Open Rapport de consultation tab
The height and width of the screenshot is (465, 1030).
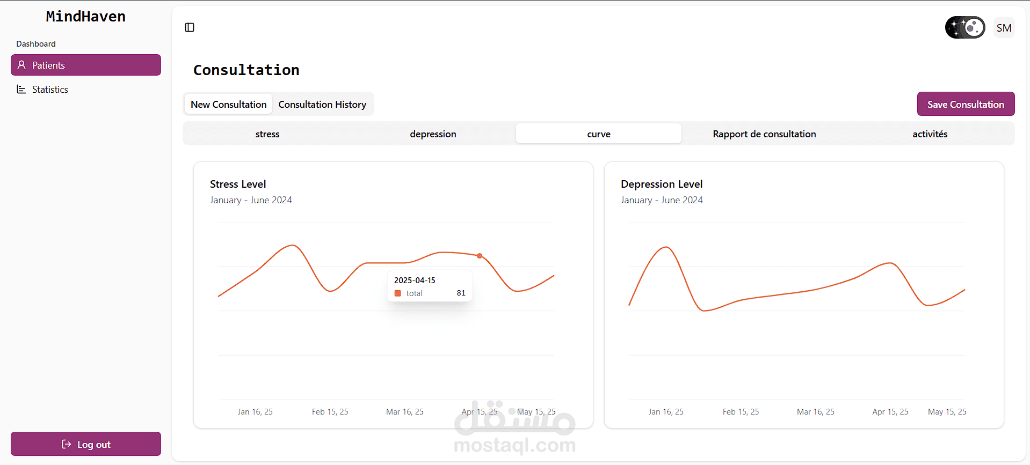(764, 134)
